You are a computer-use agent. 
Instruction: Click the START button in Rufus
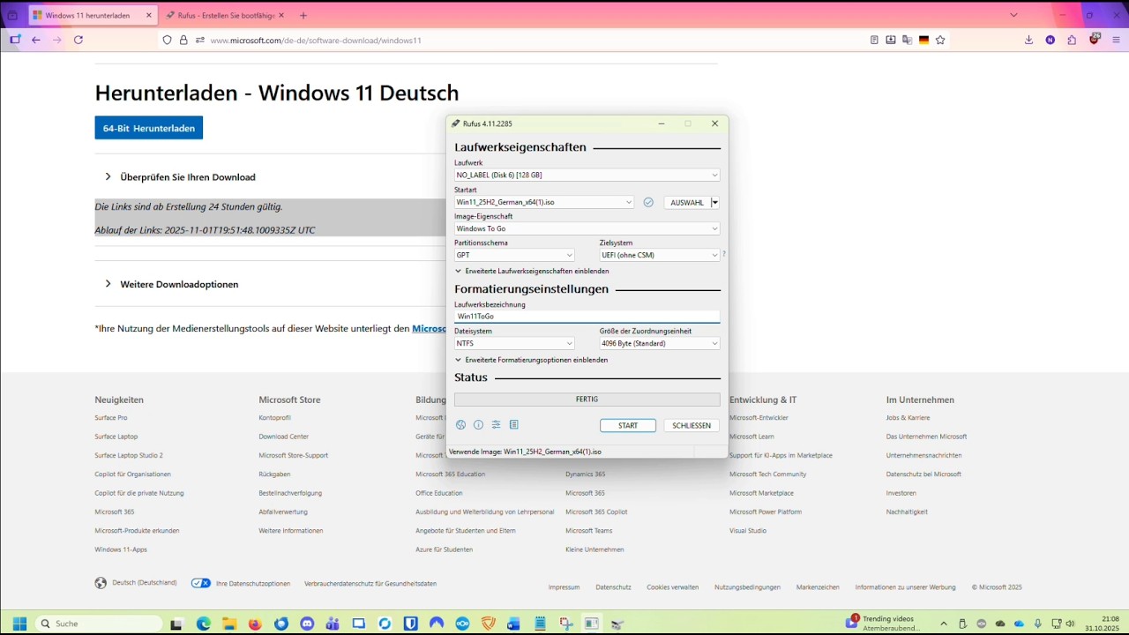pos(628,425)
